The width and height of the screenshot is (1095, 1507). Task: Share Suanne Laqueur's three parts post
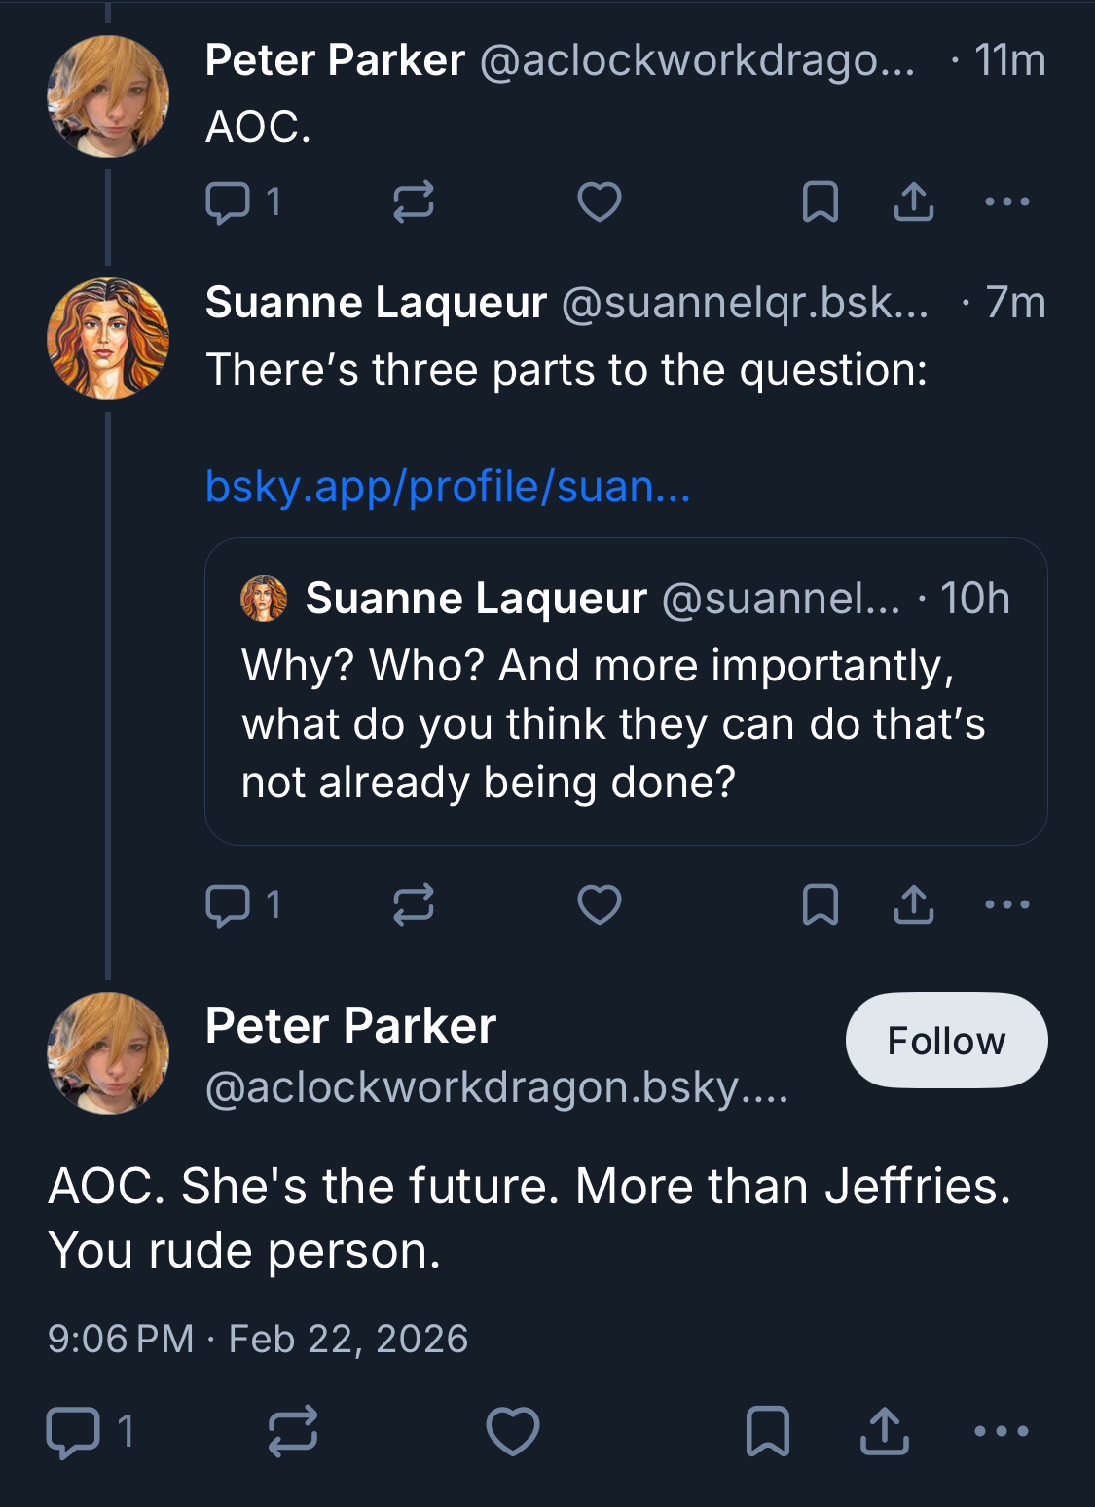pos(913,904)
